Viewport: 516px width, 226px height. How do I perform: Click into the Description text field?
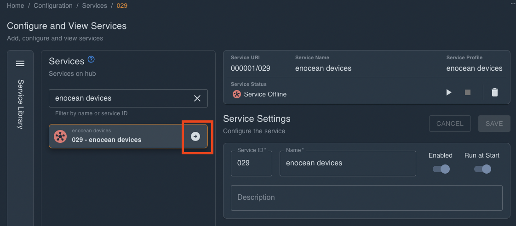pyautogui.click(x=366, y=198)
